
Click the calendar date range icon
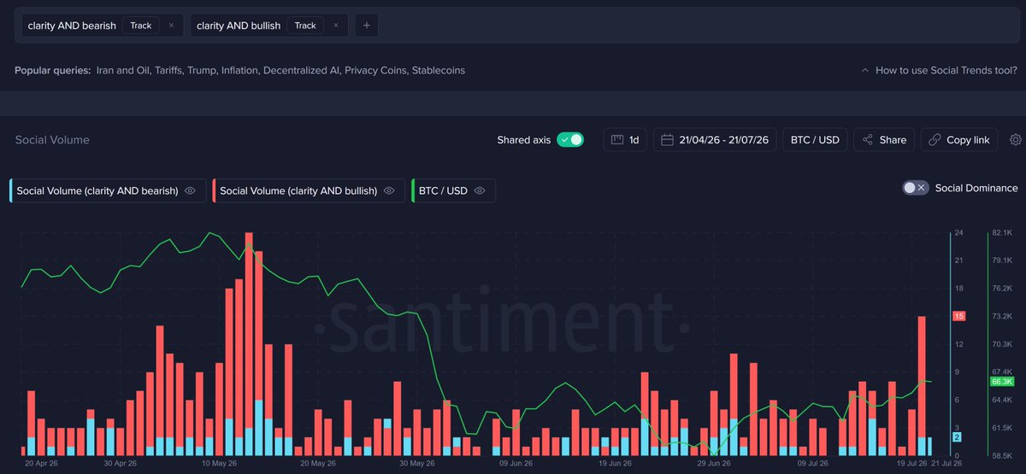[x=667, y=140]
